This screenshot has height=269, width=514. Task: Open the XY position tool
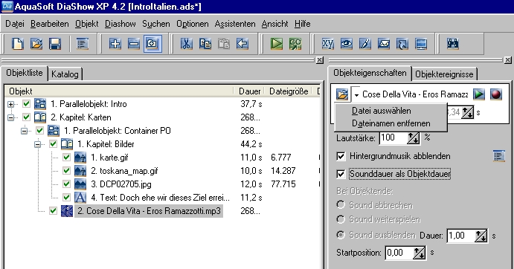coord(327,44)
